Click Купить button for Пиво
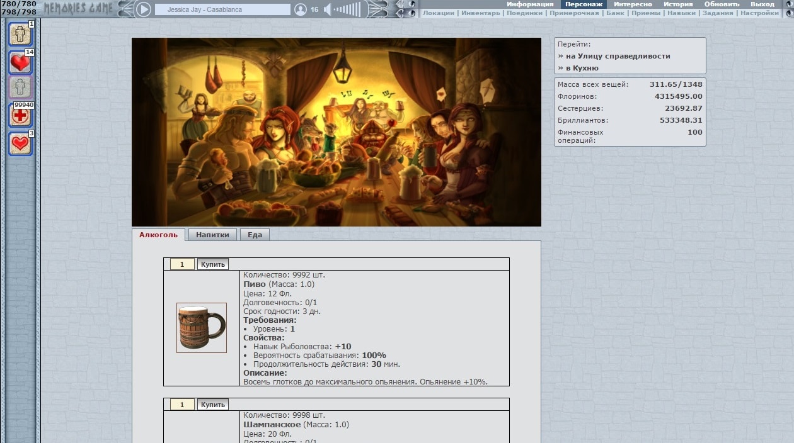Image resolution: width=794 pixels, height=443 pixels. pyautogui.click(x=213, y=264)
